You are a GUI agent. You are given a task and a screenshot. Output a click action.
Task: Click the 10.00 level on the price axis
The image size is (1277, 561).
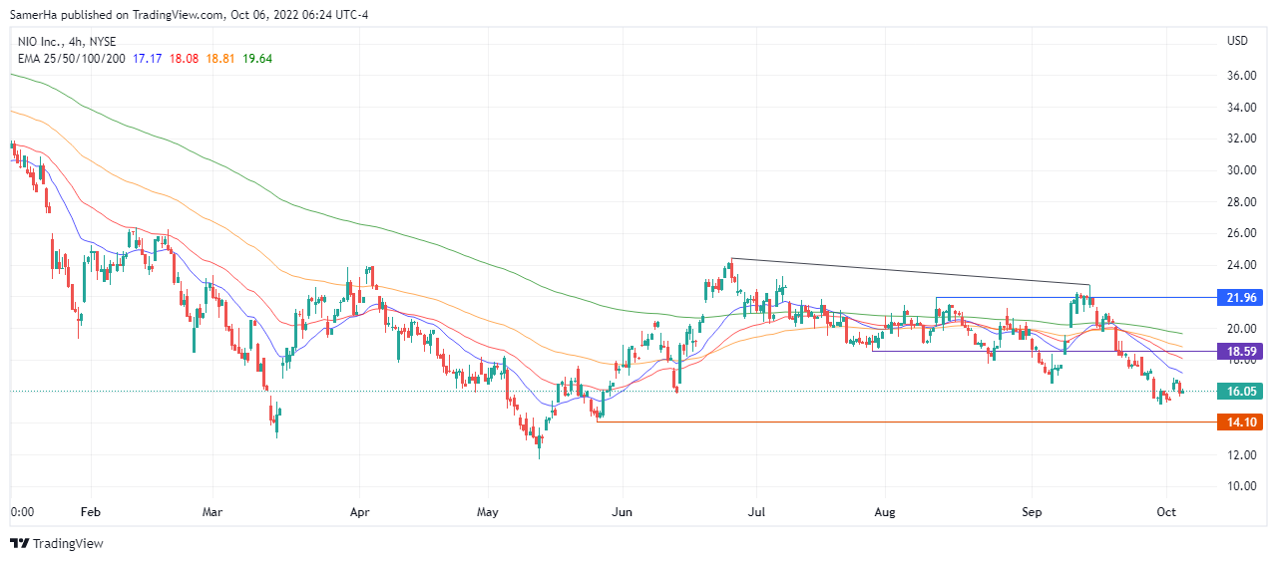click(x=1240, y=486)
